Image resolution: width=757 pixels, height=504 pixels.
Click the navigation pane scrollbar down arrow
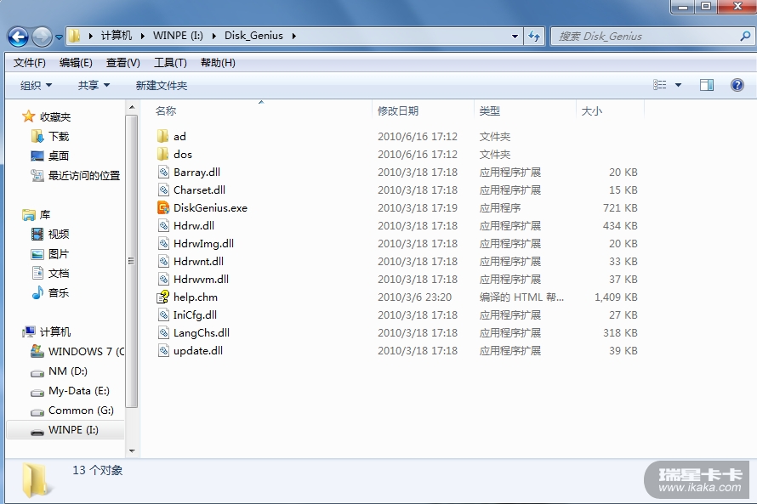tap(132, 451)
